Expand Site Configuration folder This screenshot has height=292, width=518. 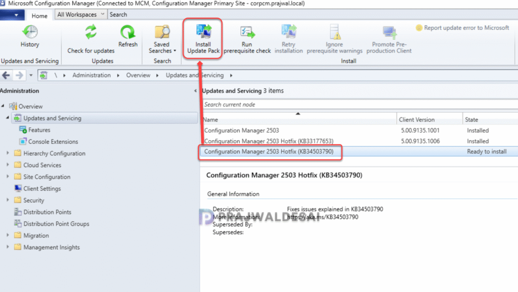click(x=8, y=177)
